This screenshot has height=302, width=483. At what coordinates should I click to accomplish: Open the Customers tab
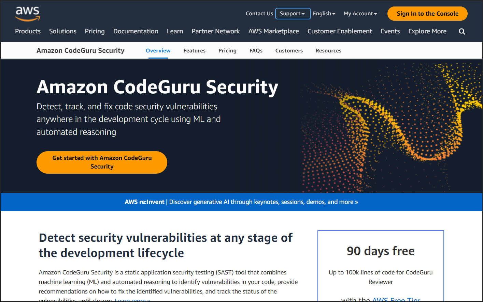pyautogui.click(x=289, y=50)
